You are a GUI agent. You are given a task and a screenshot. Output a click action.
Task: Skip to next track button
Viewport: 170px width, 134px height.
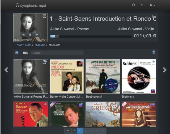pyautogui.click(x=37, y=35)
